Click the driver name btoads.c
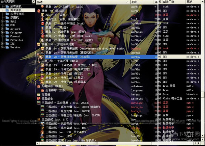This screenshot has height=146, width=205. (x=192, y=94)
